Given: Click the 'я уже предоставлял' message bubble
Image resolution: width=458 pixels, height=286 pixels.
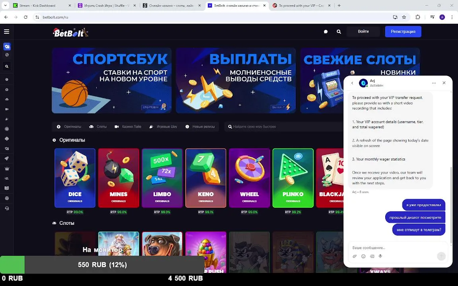Looking at the screenshot, I should tap(423, 205).
